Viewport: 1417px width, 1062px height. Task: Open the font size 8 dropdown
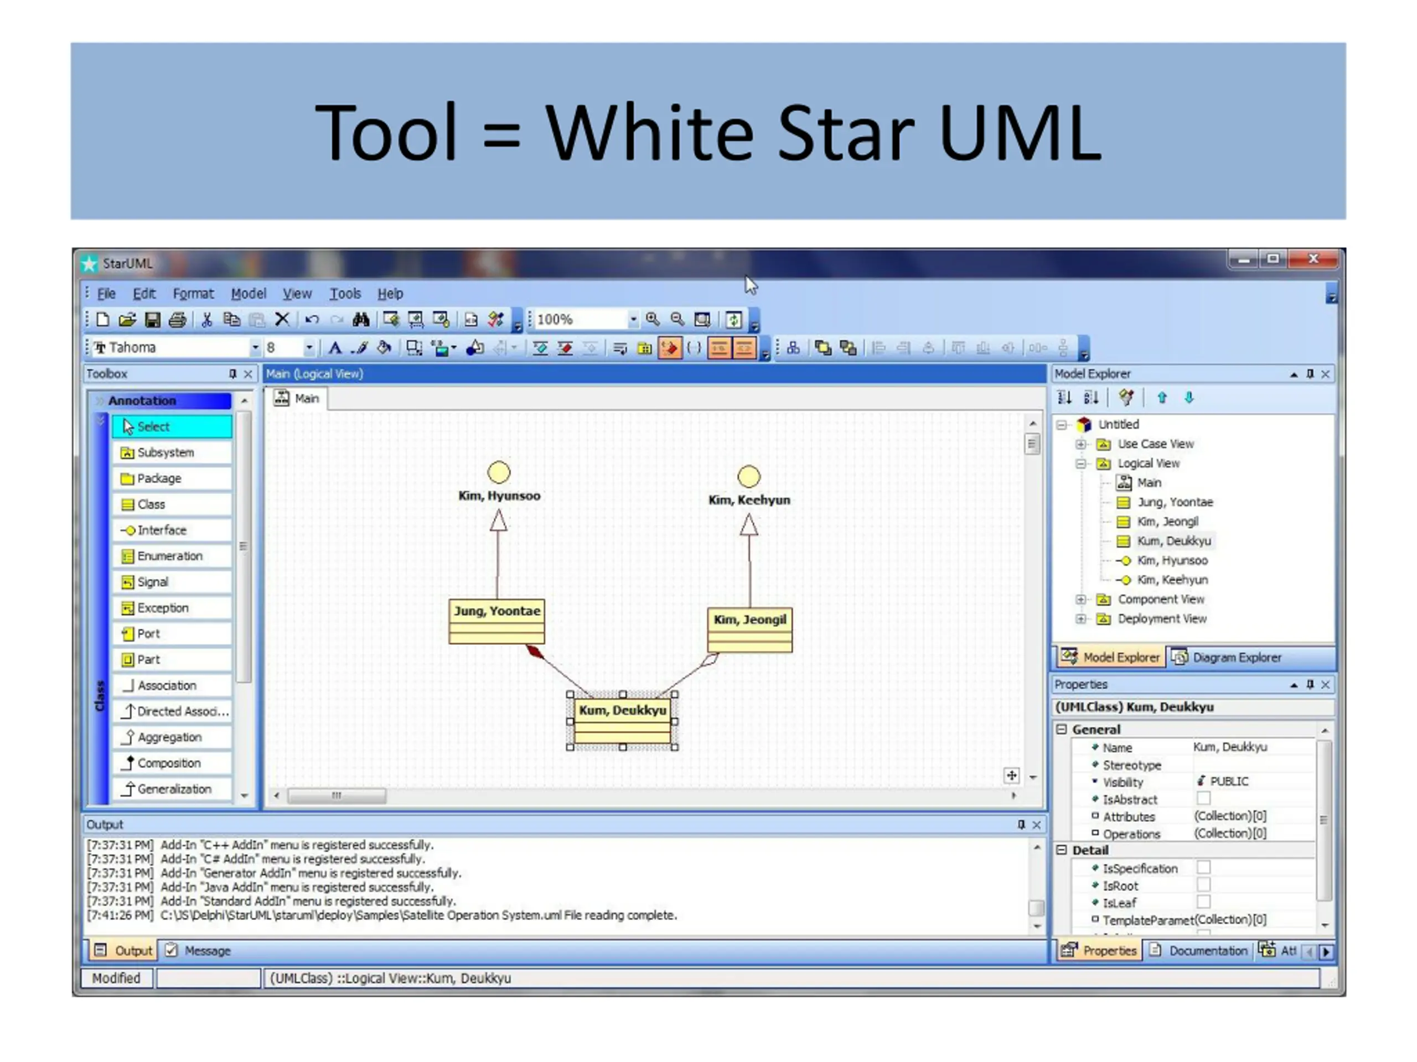[309, 347]
